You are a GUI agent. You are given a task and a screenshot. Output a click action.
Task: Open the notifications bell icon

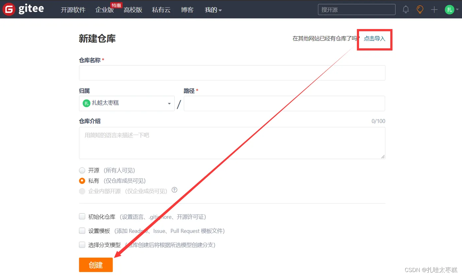[x=406, y=10]
